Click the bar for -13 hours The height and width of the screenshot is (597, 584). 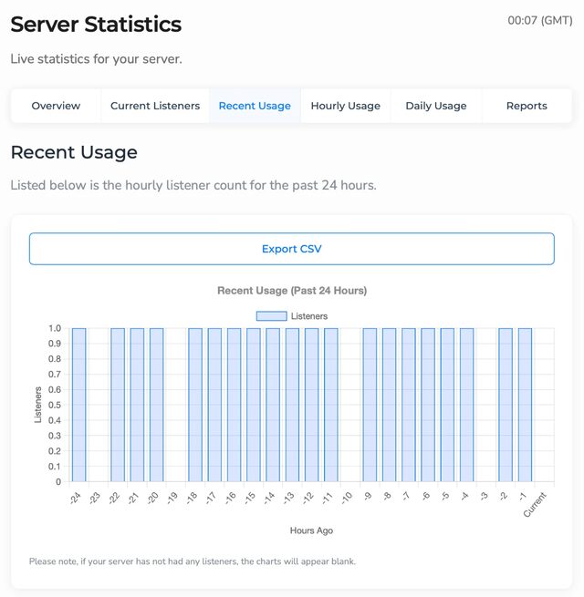click(x=292, y=405)
